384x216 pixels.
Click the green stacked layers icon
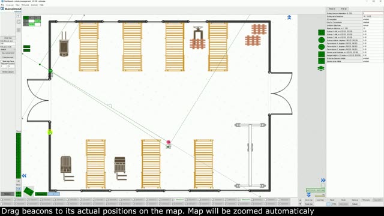click(x=321, y=68)
